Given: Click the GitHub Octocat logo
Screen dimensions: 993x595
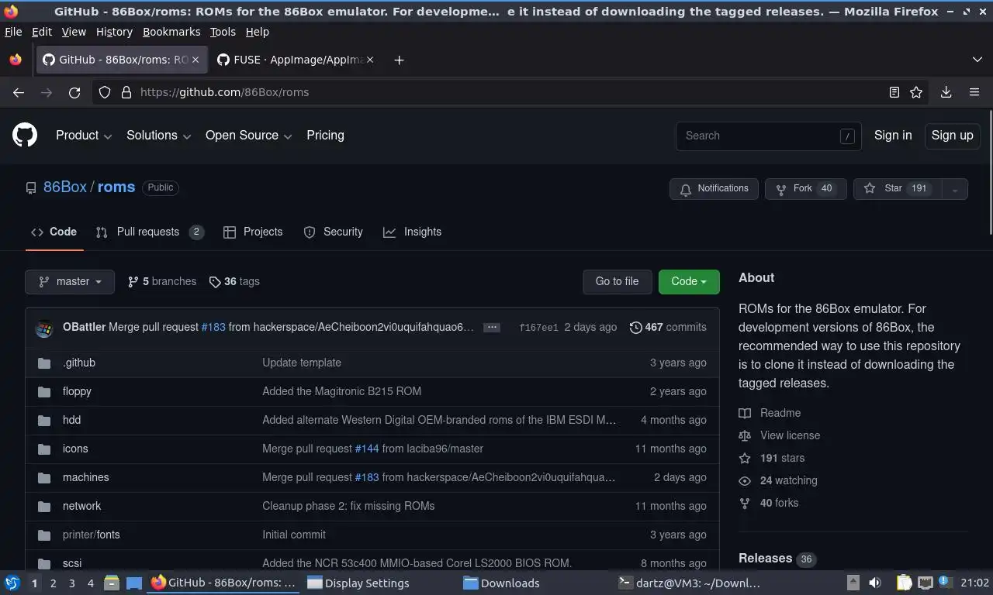Looking at the screenshot, I should tap(25, 135).
